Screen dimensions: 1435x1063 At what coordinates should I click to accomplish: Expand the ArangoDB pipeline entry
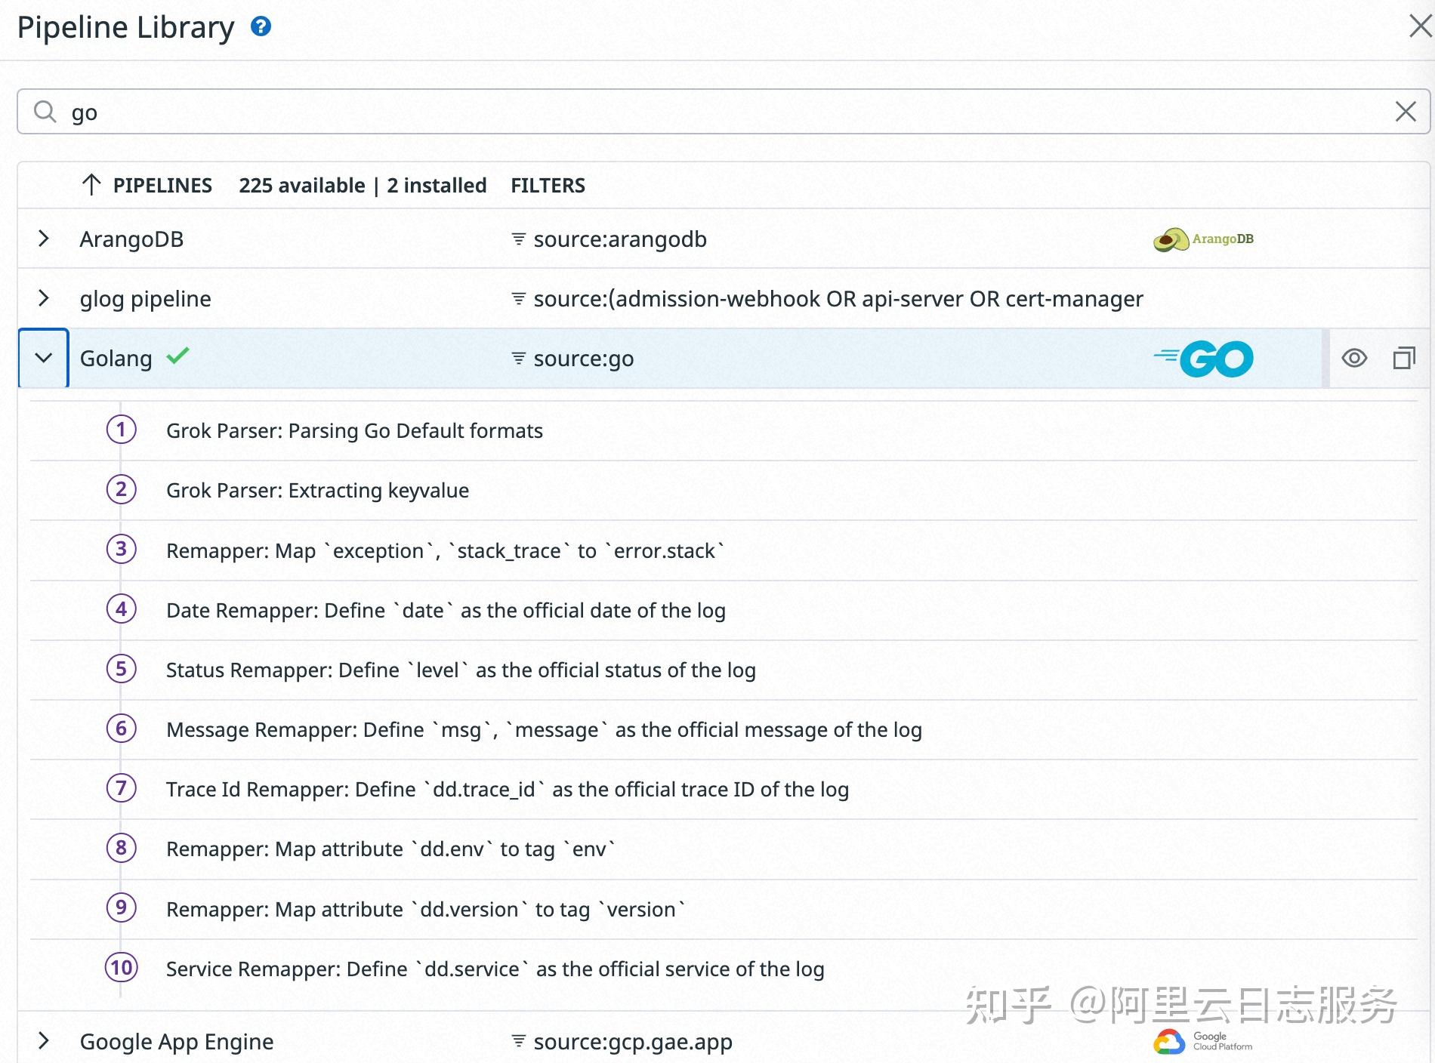[43, 239]
